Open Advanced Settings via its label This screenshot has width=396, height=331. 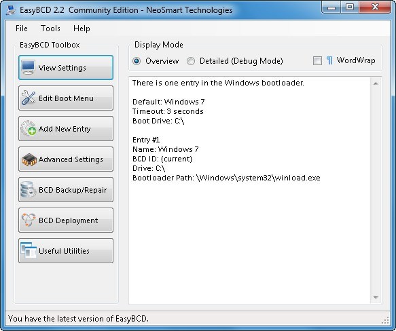[71, 159]
